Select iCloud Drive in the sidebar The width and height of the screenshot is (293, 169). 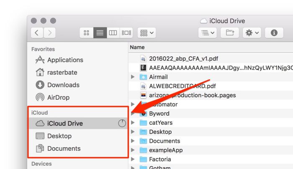pyautogui.click(x=78, y=124)
